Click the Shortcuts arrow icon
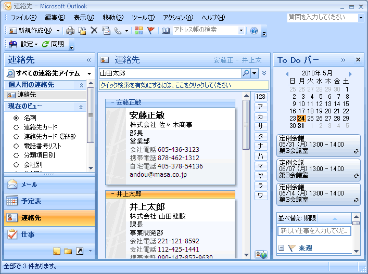 pos(80,251)
